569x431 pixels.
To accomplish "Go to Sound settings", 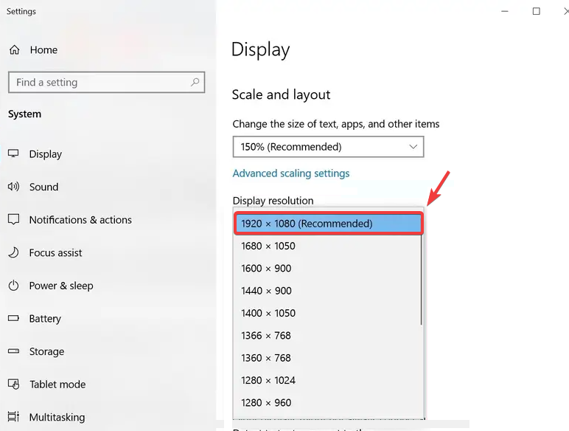I will tap(43, 187).
